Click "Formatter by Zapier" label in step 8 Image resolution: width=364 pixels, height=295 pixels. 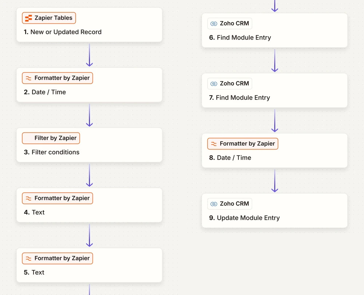(247, 144)
